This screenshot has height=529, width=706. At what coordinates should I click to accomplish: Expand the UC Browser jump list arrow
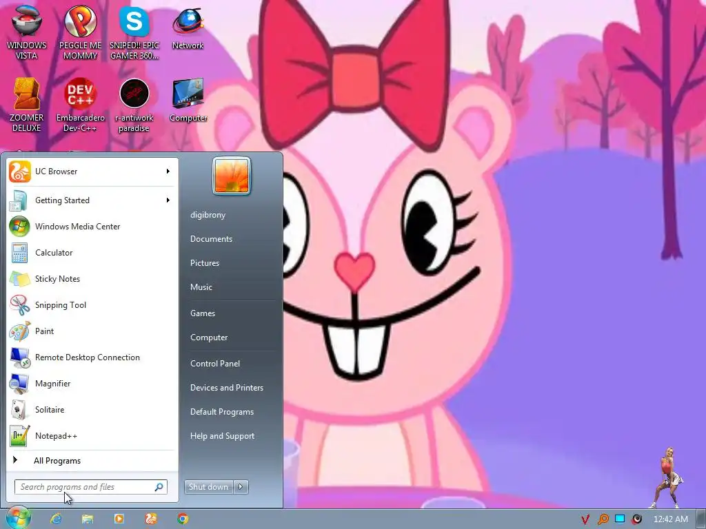point(168,172)
